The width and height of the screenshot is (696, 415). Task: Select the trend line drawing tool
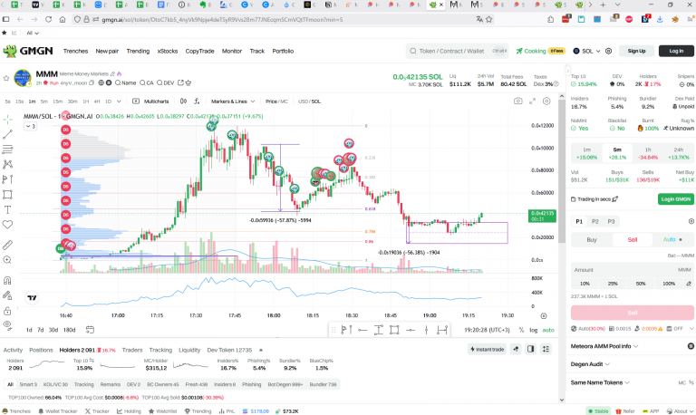(7, 134)
